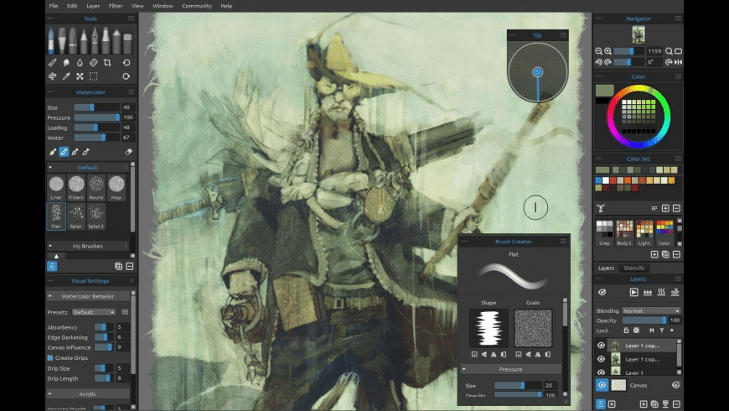Select the Gray color set

pos(604,232)
